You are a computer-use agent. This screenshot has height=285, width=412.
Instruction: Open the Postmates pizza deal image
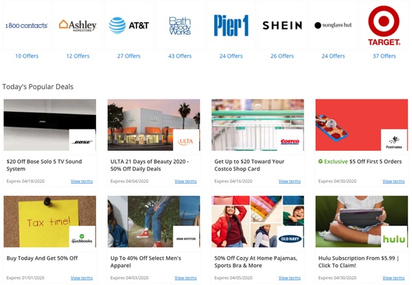(x=362, y=125)
